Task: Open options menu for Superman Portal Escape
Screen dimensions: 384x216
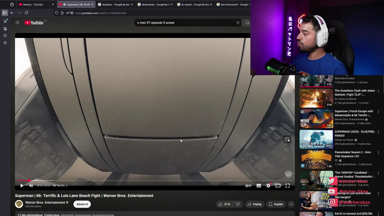Action: tap(378, 112)
